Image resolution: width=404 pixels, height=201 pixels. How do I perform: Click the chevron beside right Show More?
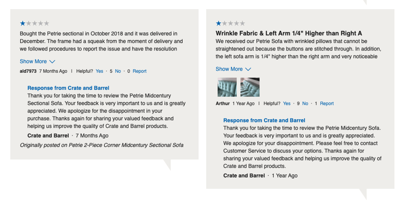(248, 69)
